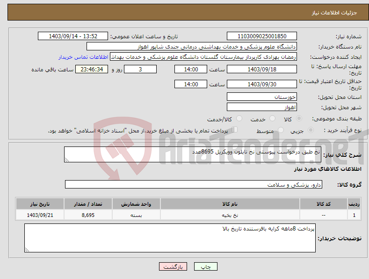This screenshot has width=369, height=279.
Task: Click the response deadline time 14:00 field
Action: click(x=191, y=69)
